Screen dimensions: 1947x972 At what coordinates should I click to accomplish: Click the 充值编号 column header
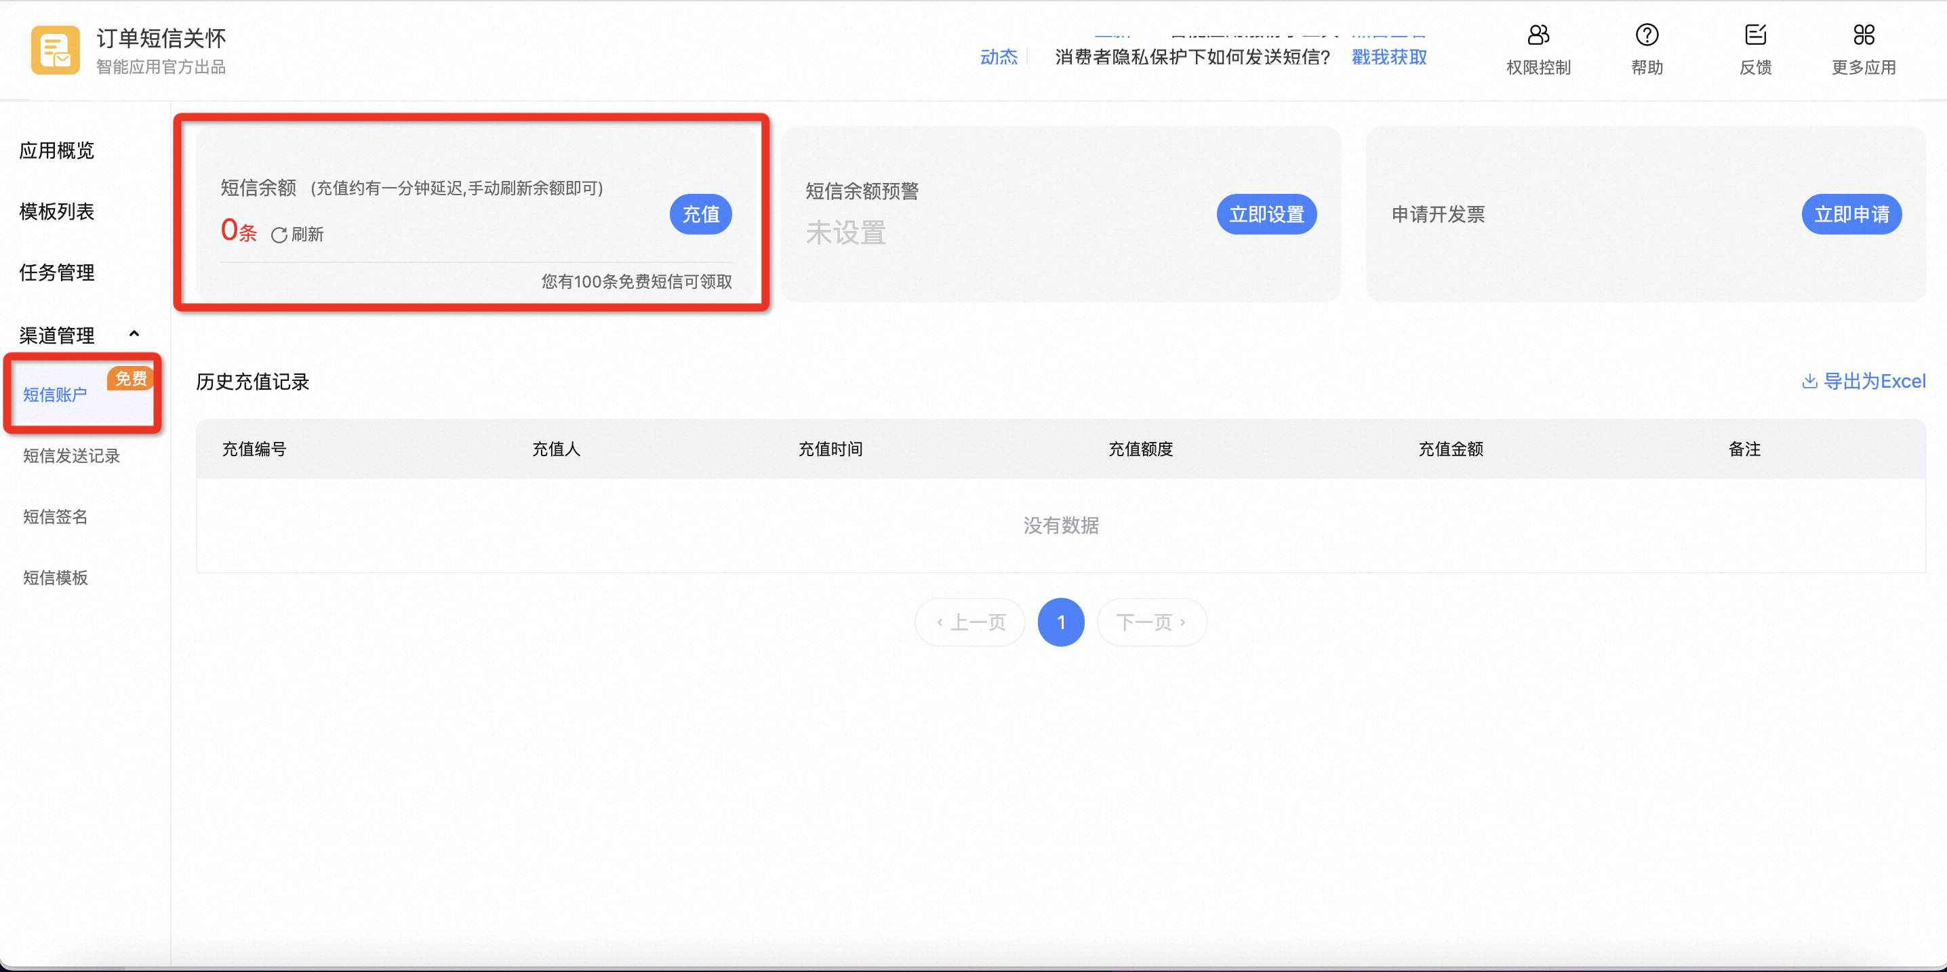[x=255, y=449]
